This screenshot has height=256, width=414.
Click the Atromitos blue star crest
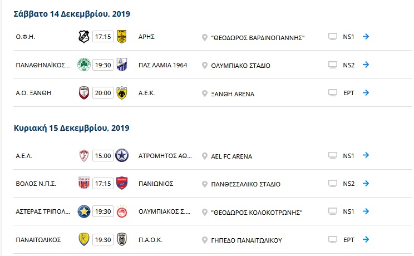tap(122, 155)
